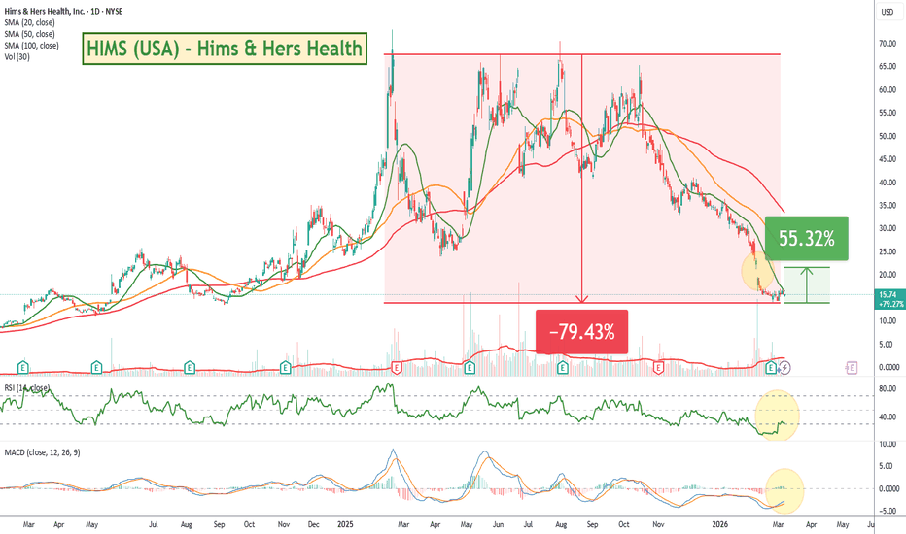Click the -5.00 MACD axis label

[888, 511]
